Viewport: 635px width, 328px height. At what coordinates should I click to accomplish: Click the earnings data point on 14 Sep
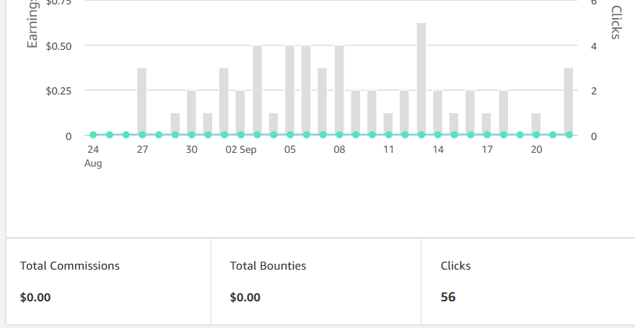click(438, 135)
